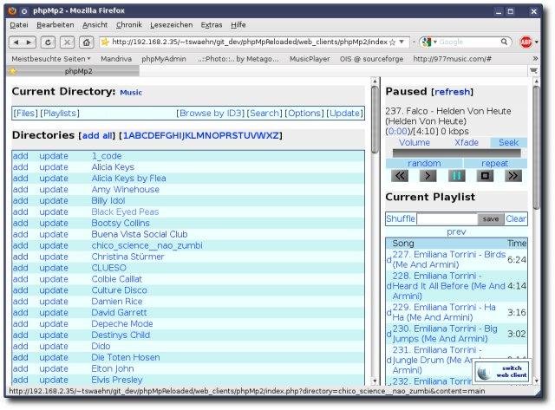Play song 229 Emiliana Torrini Ha Ha
This screenshot has height=410, width=555.
(x=444, y=312)
